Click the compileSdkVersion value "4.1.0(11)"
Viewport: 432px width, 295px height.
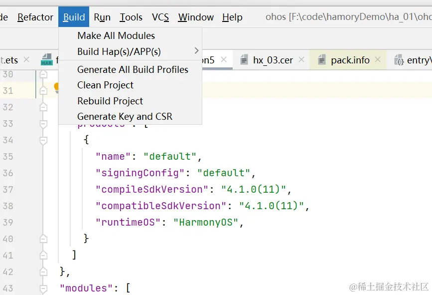254,190
